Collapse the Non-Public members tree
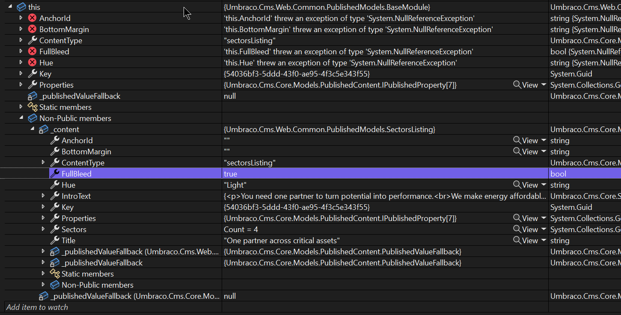The width and height of the screenshot is (621, 315). point(21,118)
